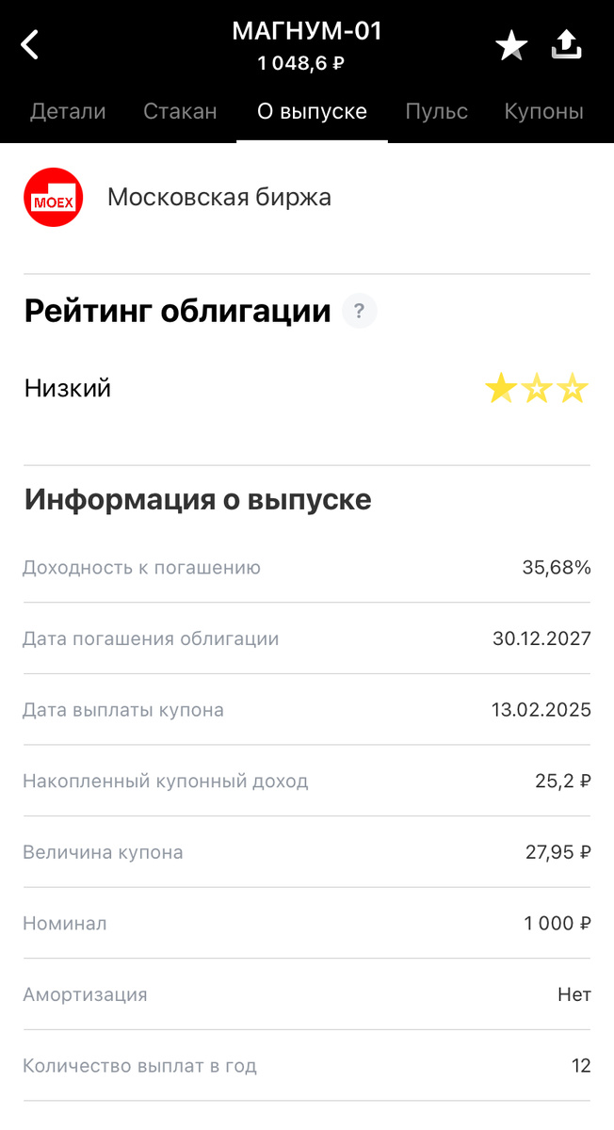Open the Доходность к погашению row
The width and height of the screenshot is (614, 1130).
[x=307, y=567]
